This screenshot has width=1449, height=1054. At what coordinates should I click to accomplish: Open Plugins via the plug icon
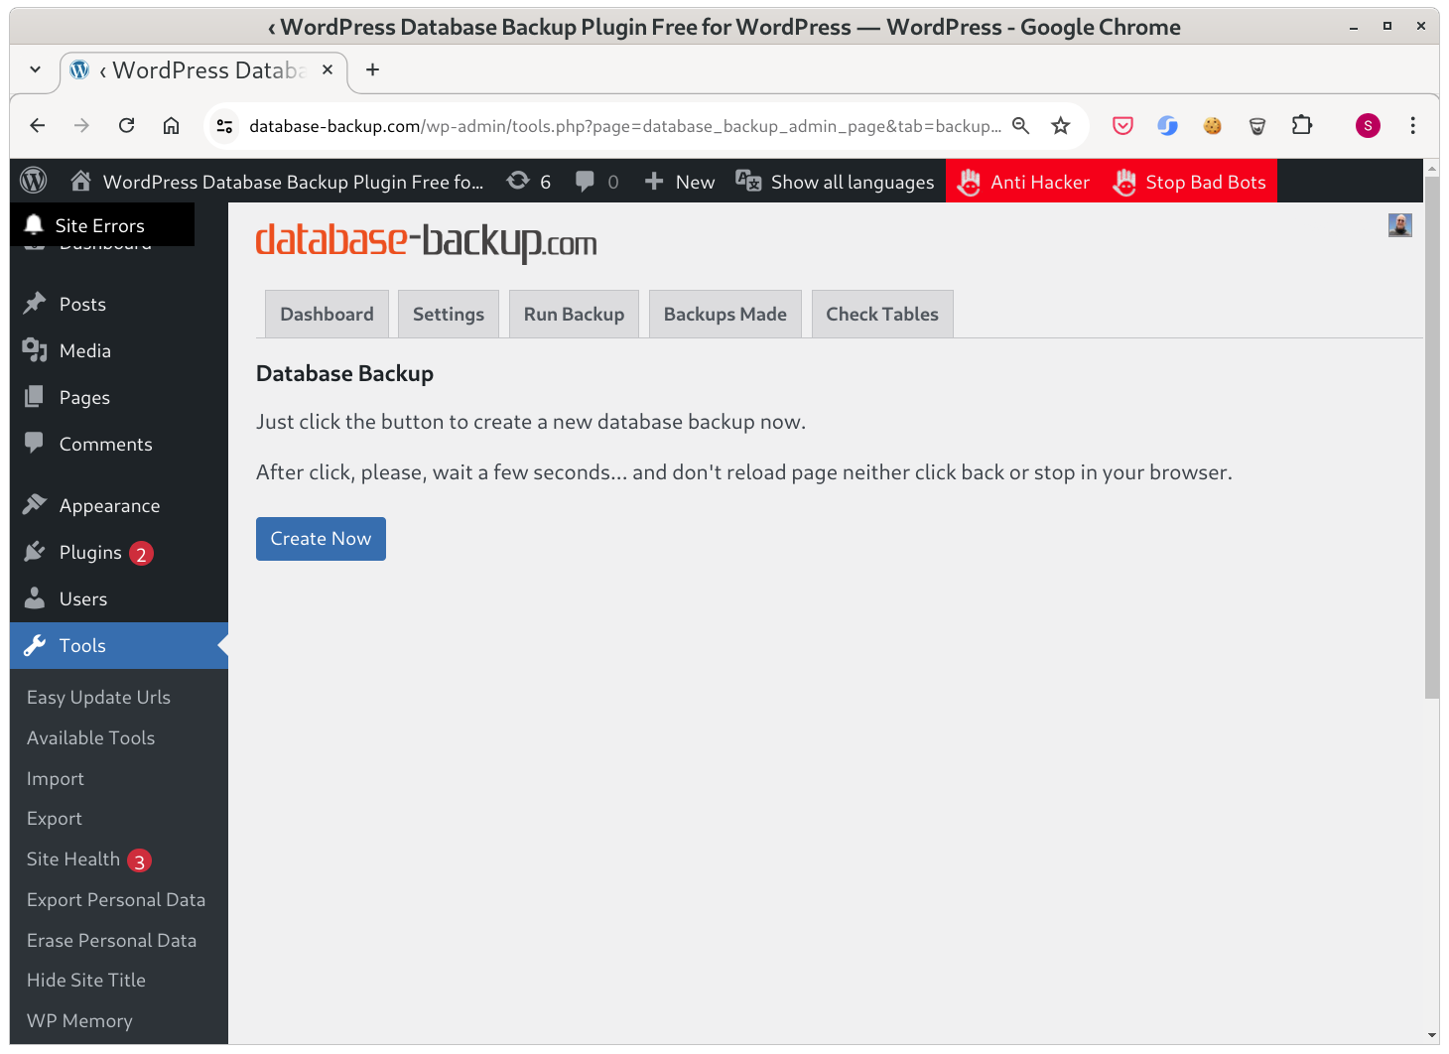coord(34,552)
